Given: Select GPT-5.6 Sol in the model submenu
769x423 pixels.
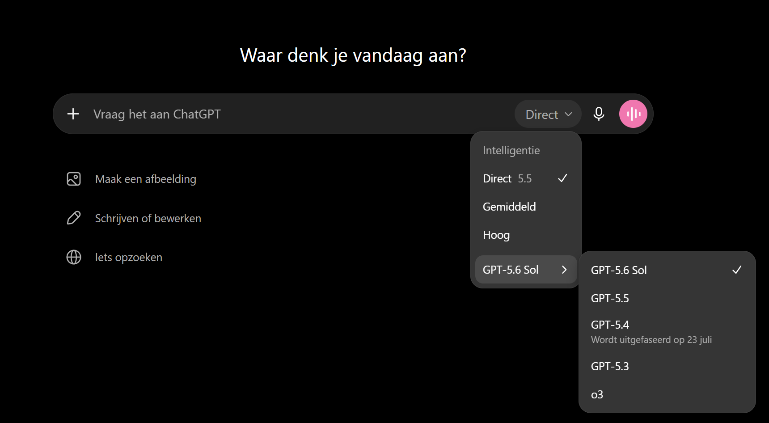Looking at the screenshot, I should 667,270.
